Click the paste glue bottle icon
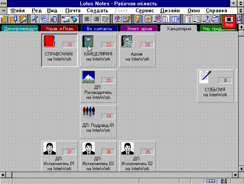This screenshot has width=244, height=184. (53, 19)
